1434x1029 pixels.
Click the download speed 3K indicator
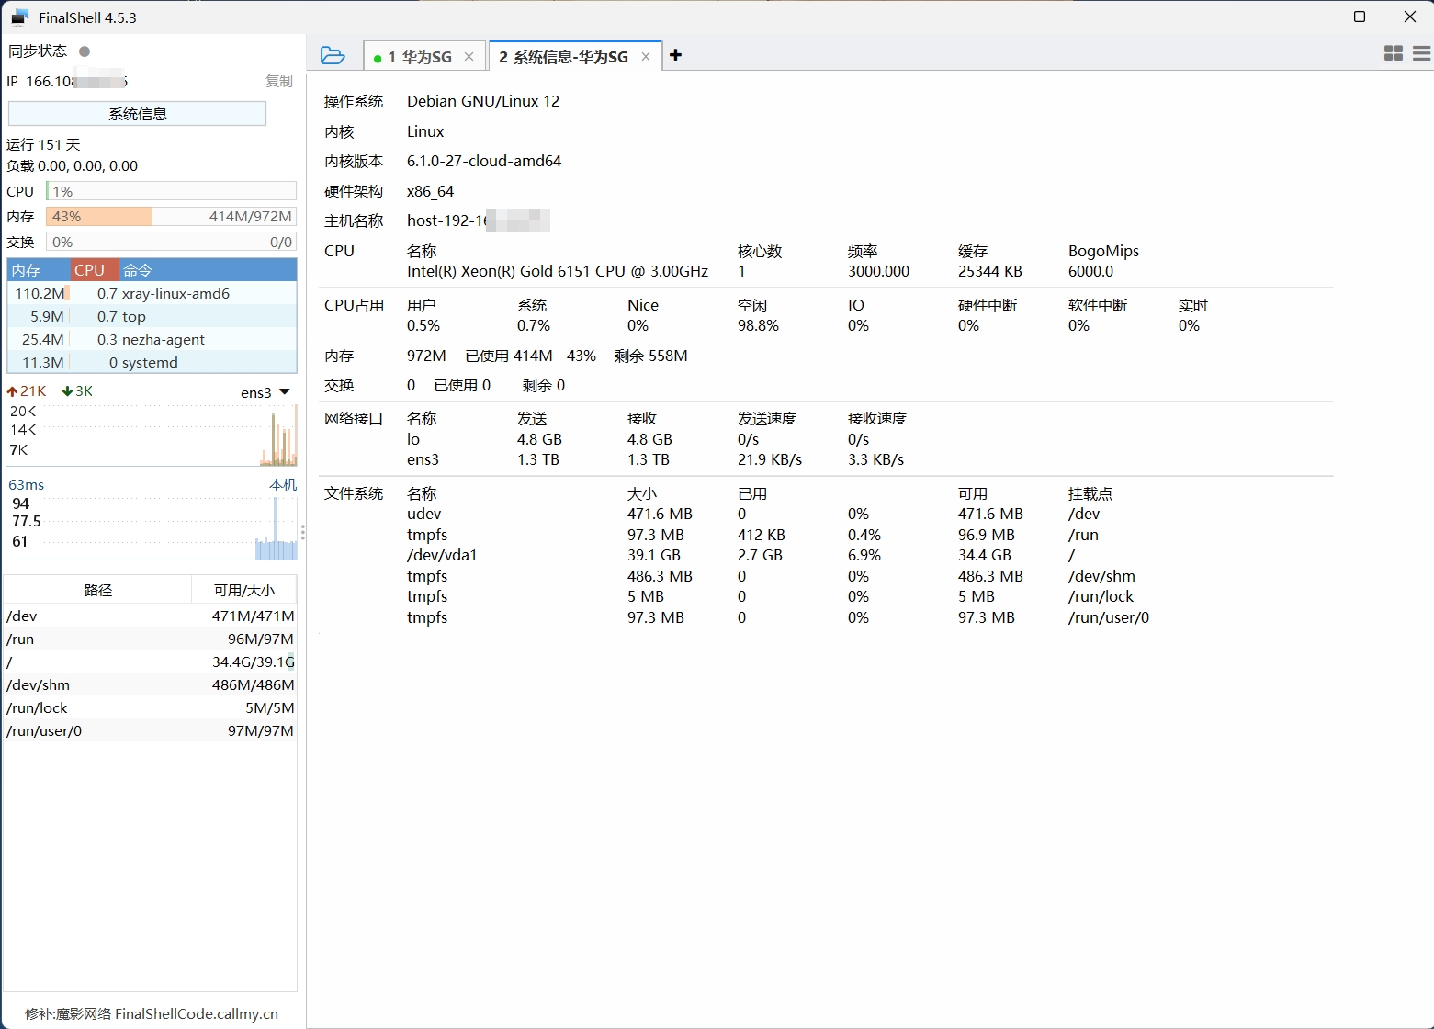pyautogui.click(x=77, y=391)
